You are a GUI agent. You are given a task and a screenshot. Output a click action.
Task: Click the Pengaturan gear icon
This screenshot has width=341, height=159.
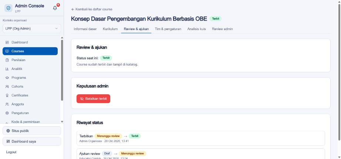click(x=7, y=113)
